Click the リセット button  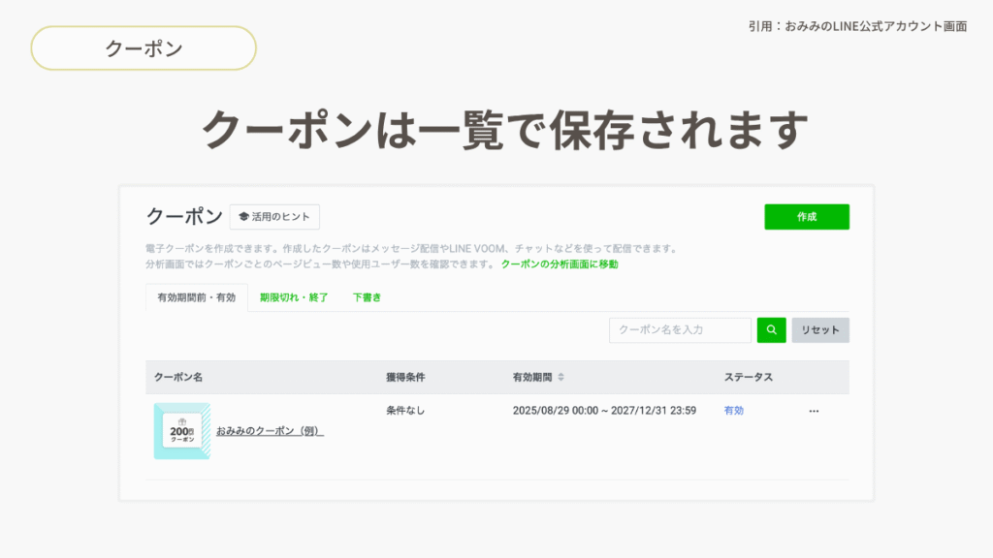coord(820,330)
